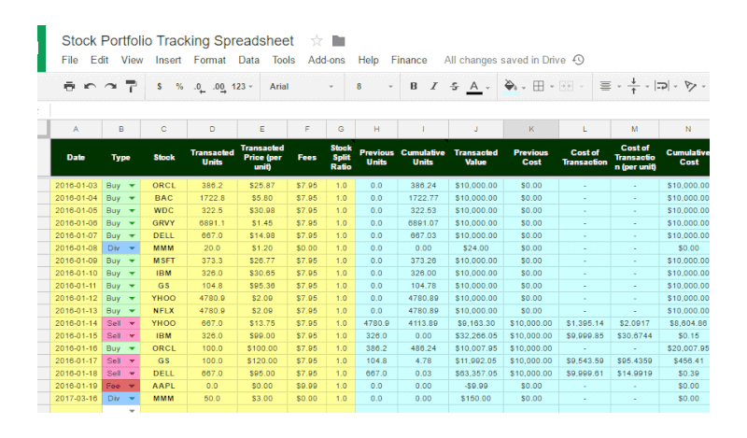747x438 pixels.
Task: Expand Div type dropdown for 2016-01-08
Action: [x=132, y=248]
